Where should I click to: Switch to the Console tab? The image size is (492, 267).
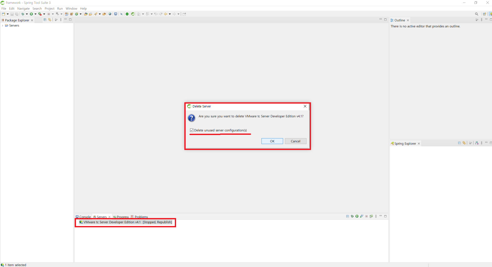pyautogui.click(x=83, y=217)
